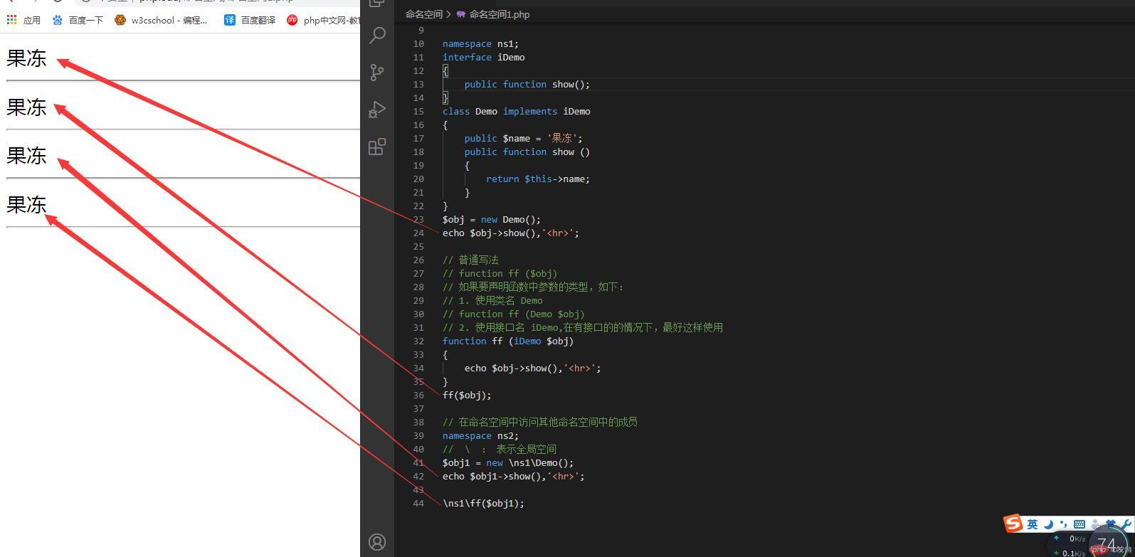
Task: Click the Sogou input method S logo
Action: tap(1013, 524)
